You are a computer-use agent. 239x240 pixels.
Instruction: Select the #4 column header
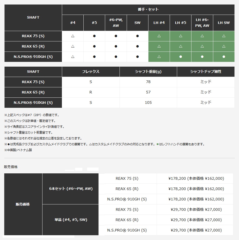point(73,23)
